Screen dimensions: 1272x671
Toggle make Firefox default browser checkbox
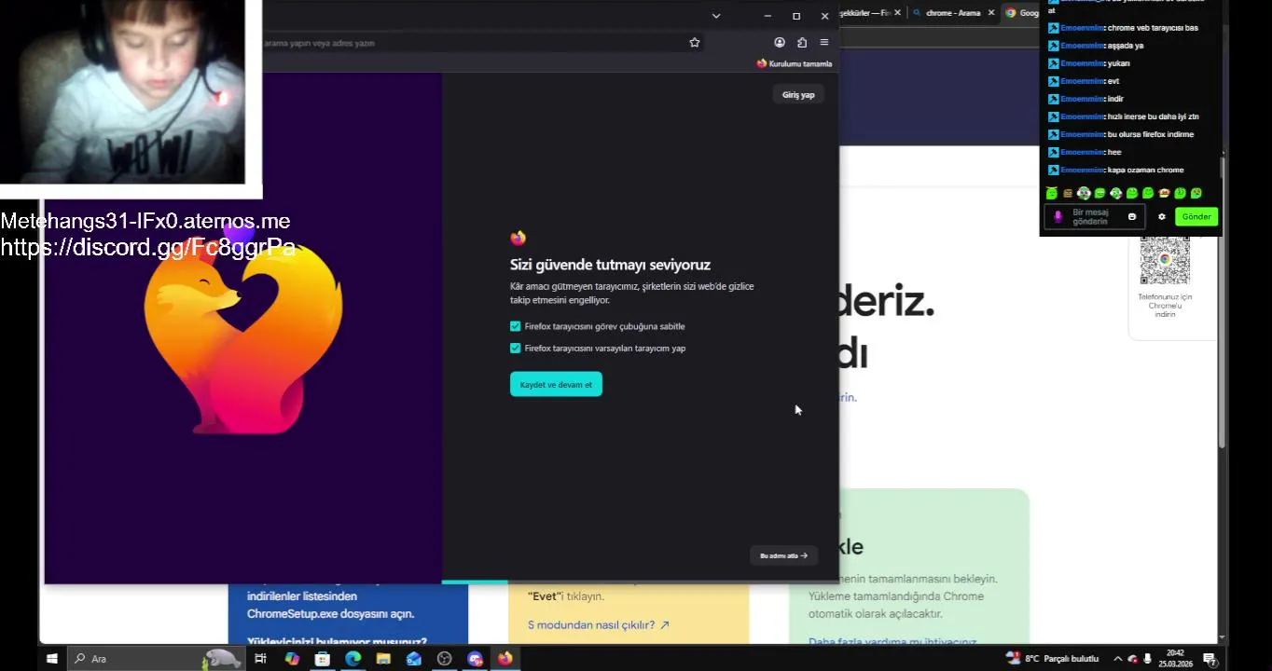click(x=516, y=348)
